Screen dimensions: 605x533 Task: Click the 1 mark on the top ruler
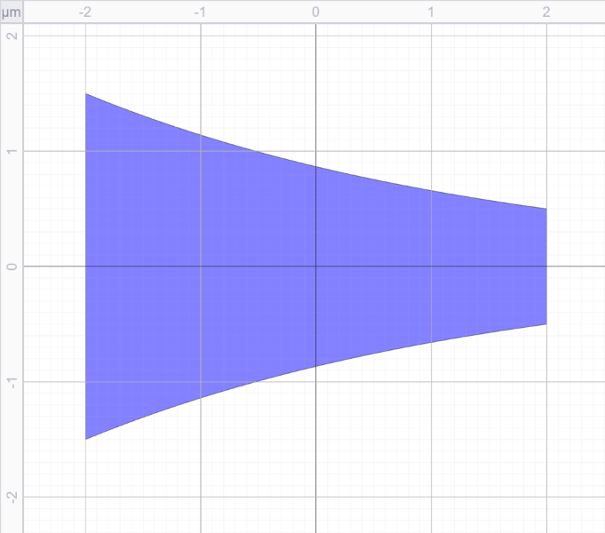[432, 12]
